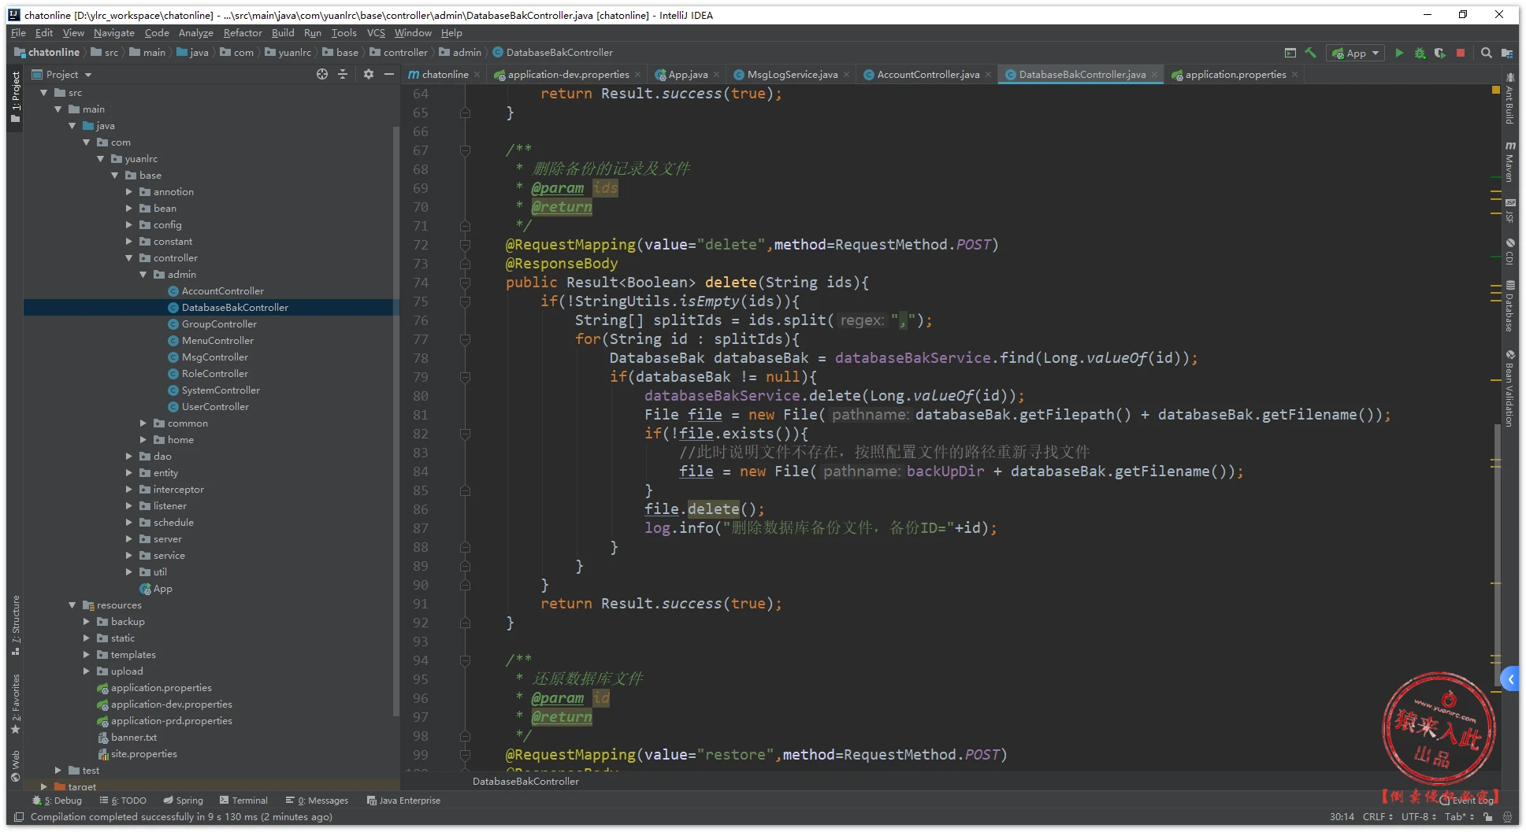Viewport: 1526px width, 832px height.
Task: Hide the Project panel with minimize icon
Action: pyautogui.click(x=389, y=74)
